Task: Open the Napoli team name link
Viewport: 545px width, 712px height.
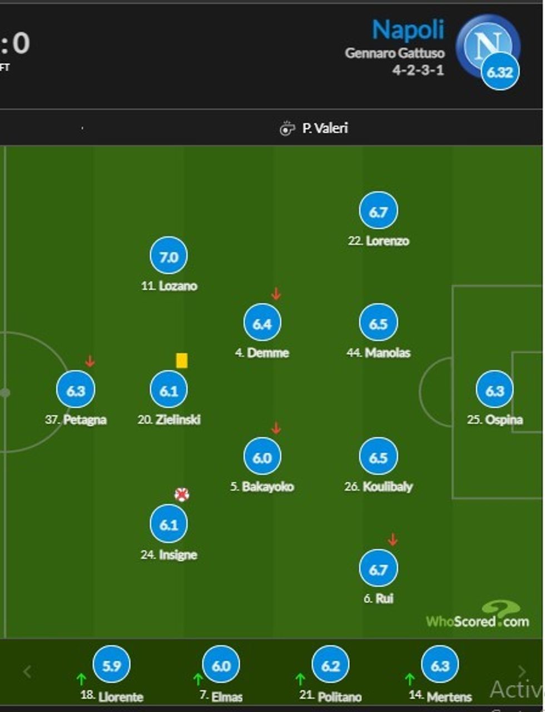Action: click(408, 29)
